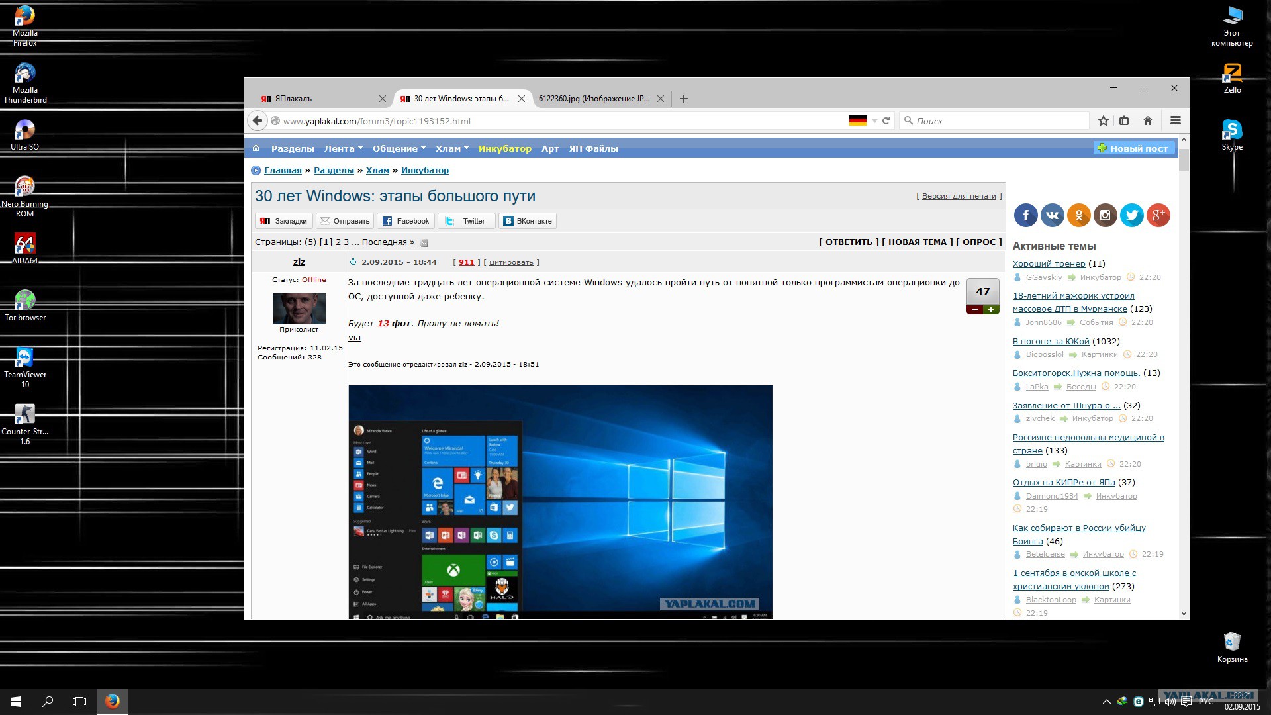Open Разделы in site navigation

click(293, 148)
